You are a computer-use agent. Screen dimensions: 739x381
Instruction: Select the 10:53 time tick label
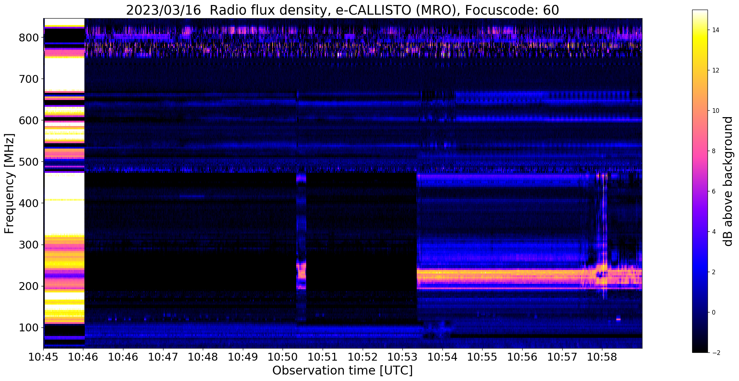click(403, 357)
